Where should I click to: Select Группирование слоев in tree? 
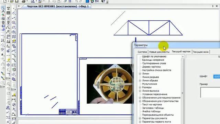point(154,63)
